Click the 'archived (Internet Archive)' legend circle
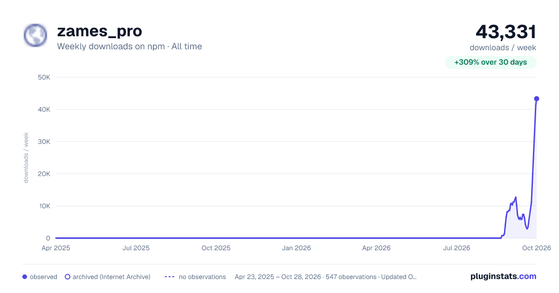The image size is (559, 293). 67,277
